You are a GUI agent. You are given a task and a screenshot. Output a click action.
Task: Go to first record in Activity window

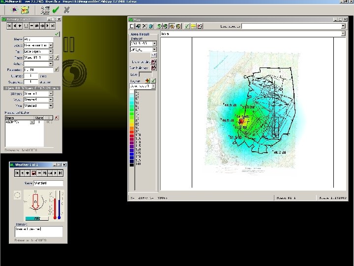[9, 25]
